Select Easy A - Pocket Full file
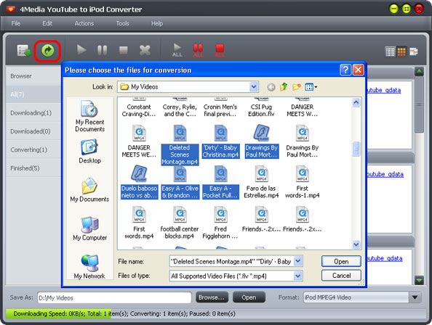This screenshot has height=325, width=432. (x=220, y=182)
